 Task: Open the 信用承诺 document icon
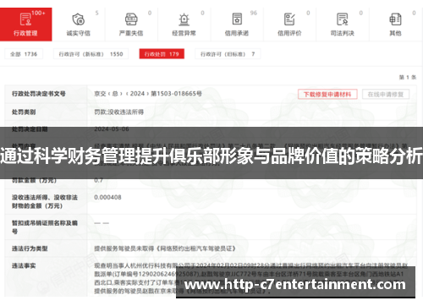coord(237,19)
